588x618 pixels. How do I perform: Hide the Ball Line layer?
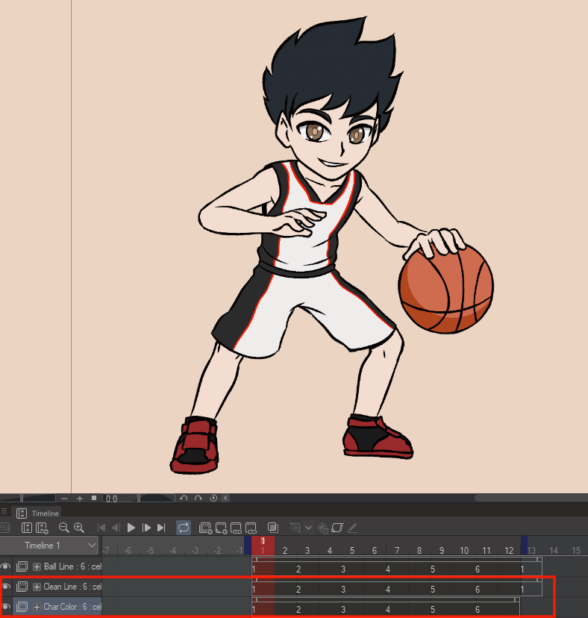point(5,566)
